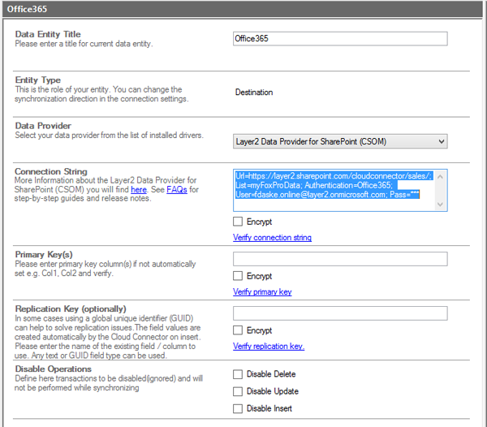Toggle the Disable Update checkbox
487x427 pixels.
pyautogui.click(x=238, y=391)
